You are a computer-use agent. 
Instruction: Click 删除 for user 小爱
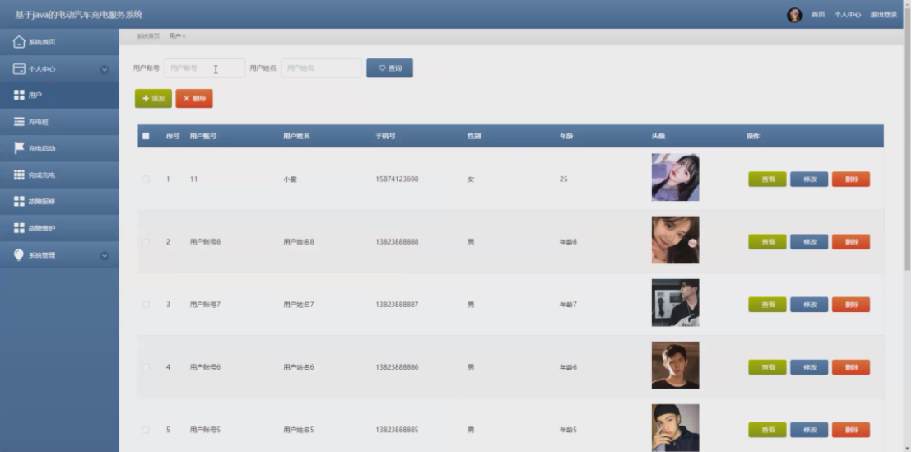click(x=851, y=179)
